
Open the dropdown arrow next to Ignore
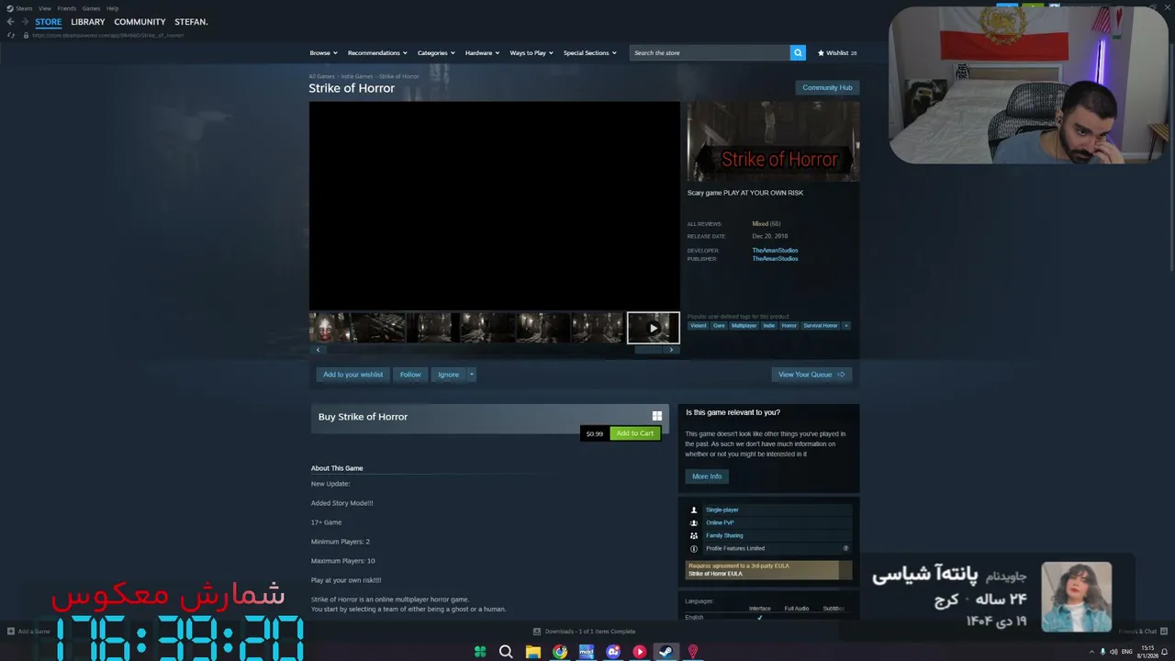coord(472,375)
